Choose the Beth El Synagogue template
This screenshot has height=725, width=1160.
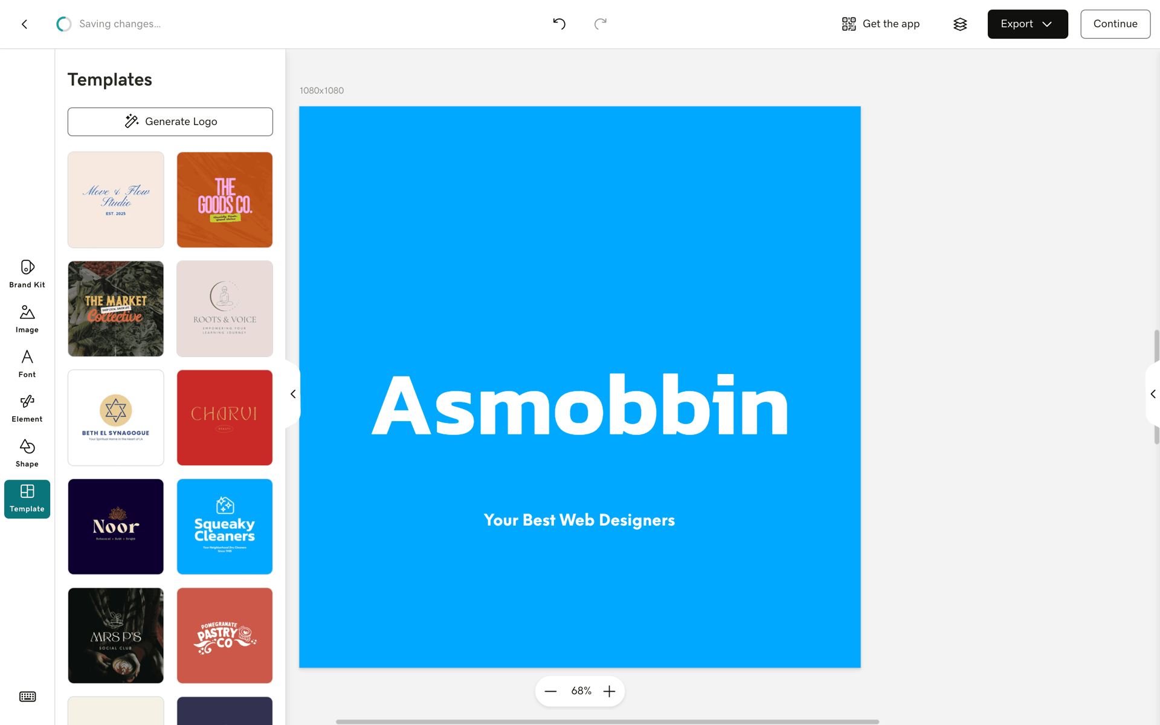[116, 417]
